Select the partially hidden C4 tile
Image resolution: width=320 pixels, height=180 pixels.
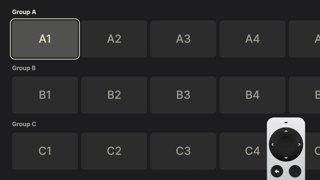tap(244, 151)
